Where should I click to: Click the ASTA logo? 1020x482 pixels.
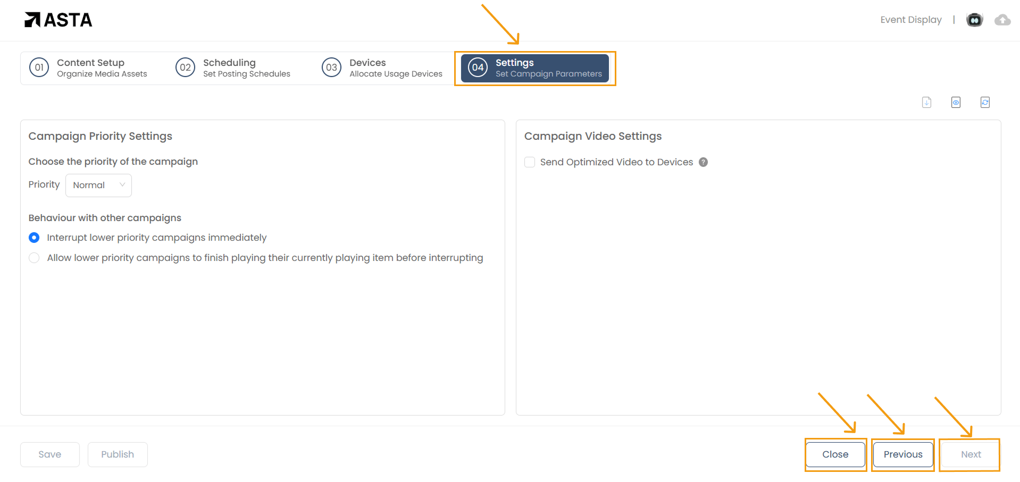[x=58, y=20]
